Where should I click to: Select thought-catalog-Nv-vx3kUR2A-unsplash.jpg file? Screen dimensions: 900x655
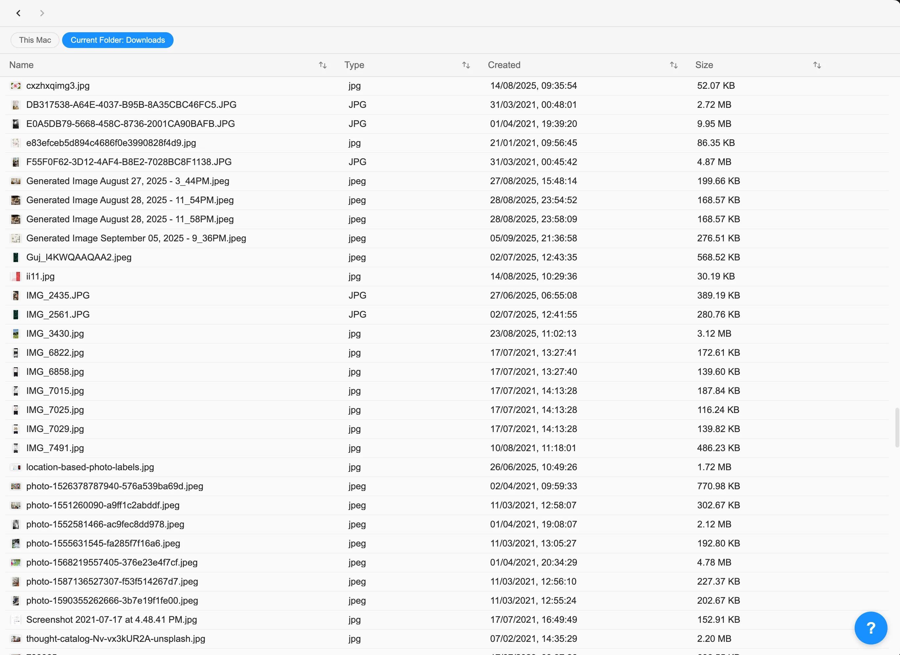(x=115, y=638)
